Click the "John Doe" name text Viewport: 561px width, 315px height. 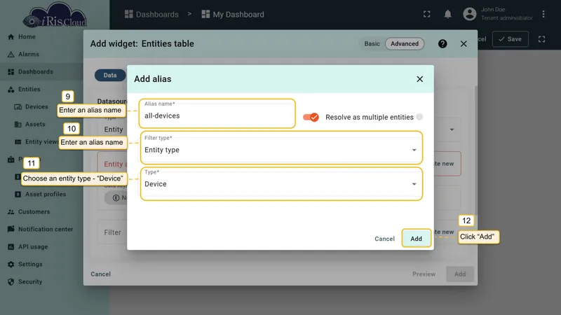click(493, 10)
